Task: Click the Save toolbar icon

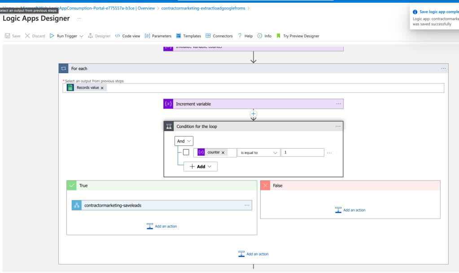Action: pos(8,36)
